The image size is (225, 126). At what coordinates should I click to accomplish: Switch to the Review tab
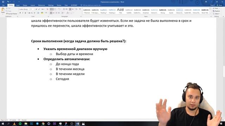click(x=59, y=5)
